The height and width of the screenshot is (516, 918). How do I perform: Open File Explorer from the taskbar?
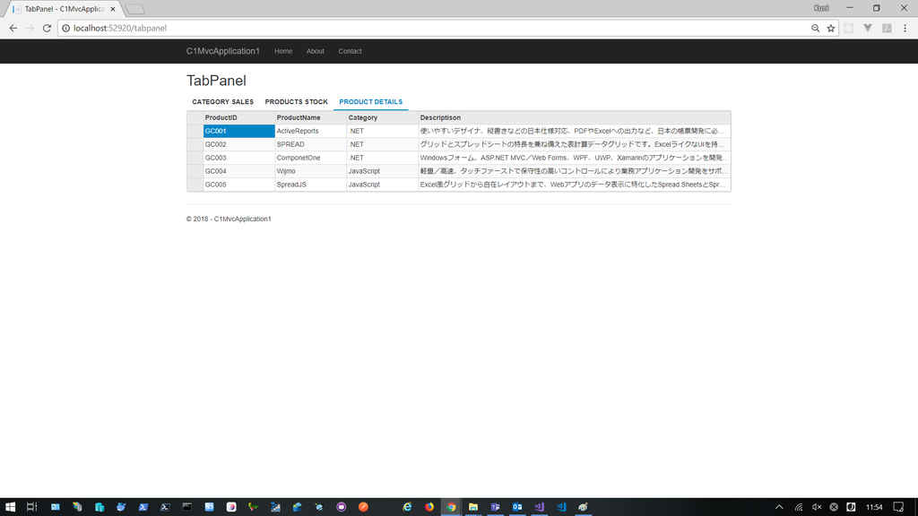click(473, 507)
